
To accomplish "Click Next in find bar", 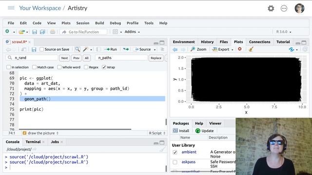I will (x=64, y=58).
